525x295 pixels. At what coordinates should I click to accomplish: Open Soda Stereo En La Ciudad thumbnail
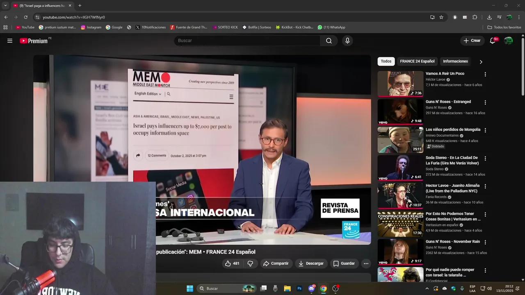pos(400,168)
